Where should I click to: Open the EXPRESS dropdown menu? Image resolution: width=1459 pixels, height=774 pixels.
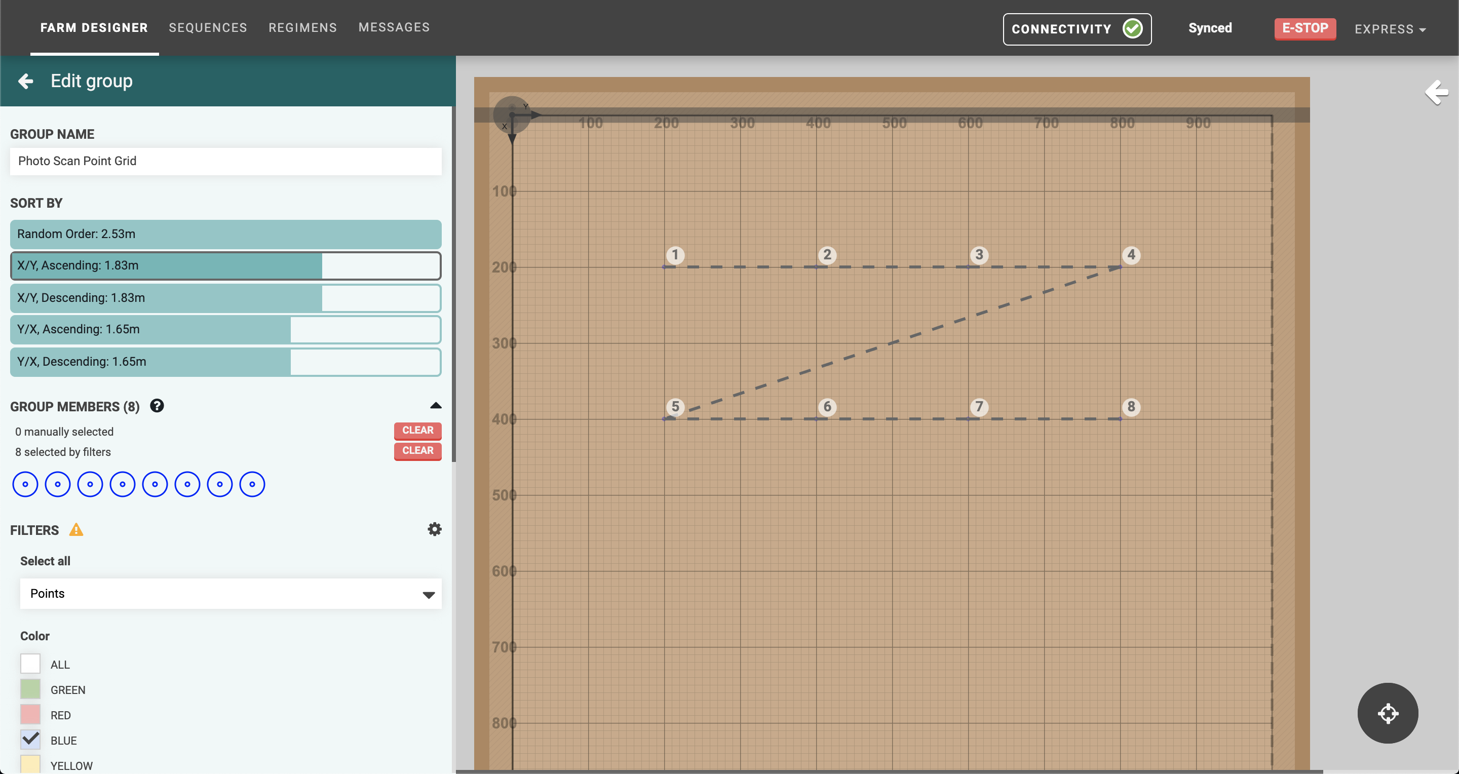(x=1390, y=29)
